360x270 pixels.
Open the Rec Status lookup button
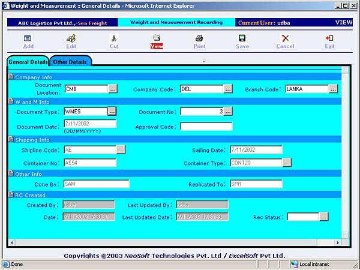(x=324, y=217)
